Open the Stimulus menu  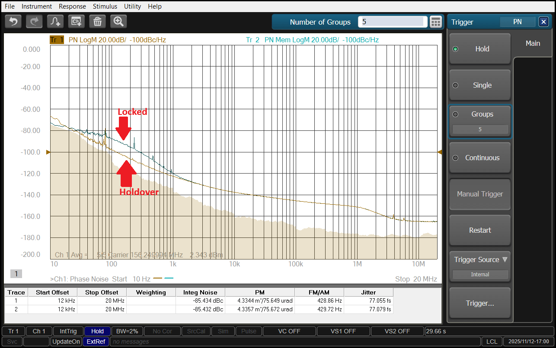105,6
